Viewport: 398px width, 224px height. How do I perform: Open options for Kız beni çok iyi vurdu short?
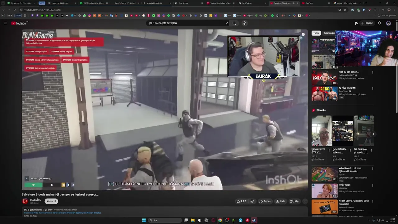click(371, 150)
